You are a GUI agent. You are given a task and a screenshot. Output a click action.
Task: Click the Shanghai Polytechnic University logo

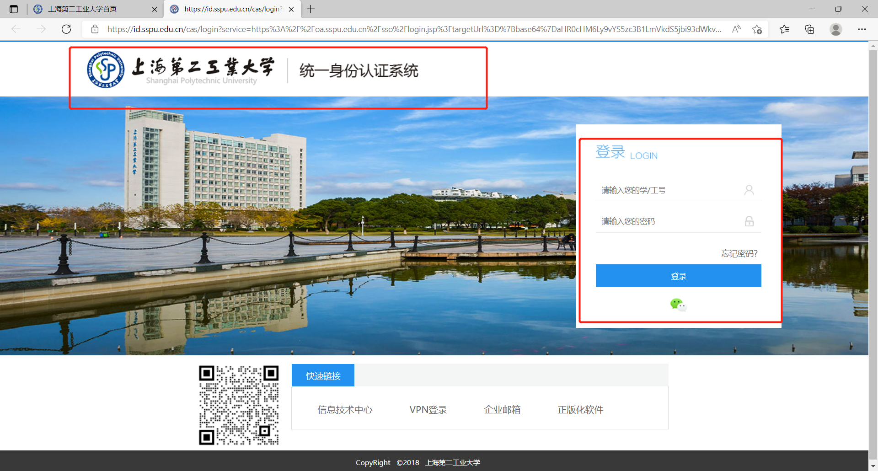(x=106, y=70)
